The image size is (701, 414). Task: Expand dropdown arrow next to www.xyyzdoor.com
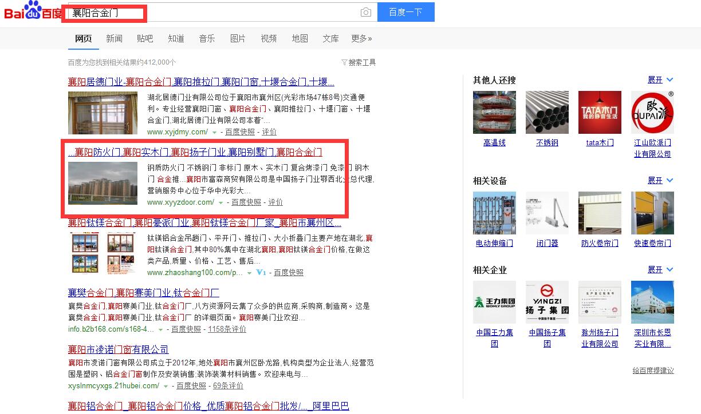221,202
